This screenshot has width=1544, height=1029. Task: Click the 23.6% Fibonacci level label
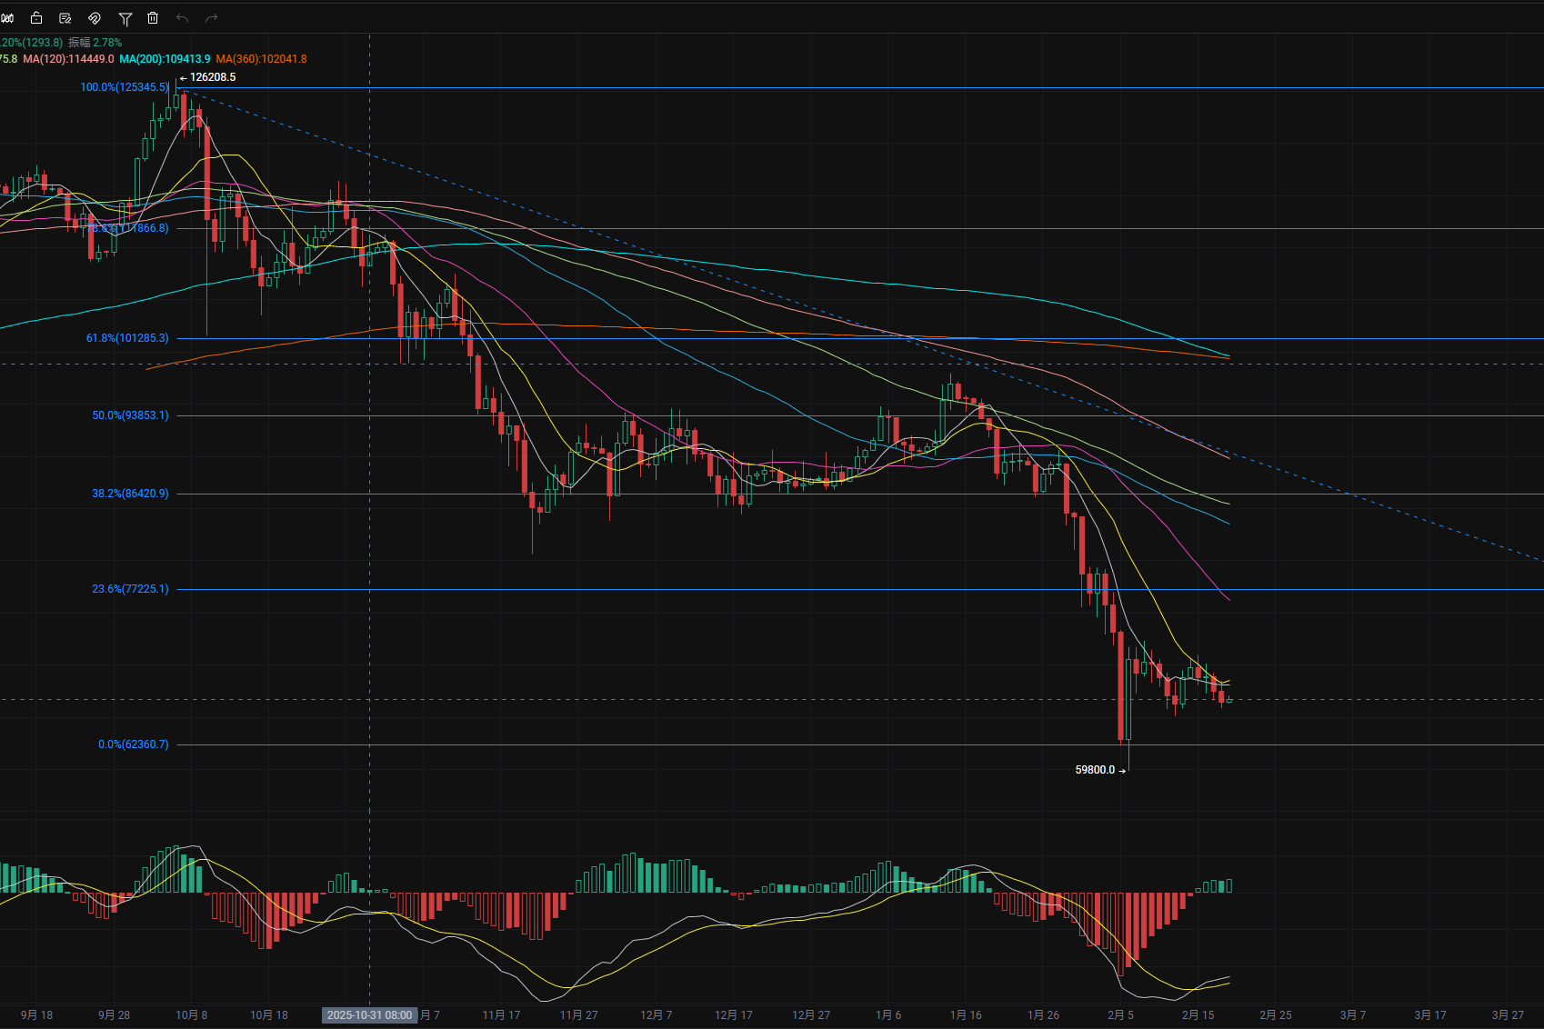pyautogui.click(x=130, y=589)
